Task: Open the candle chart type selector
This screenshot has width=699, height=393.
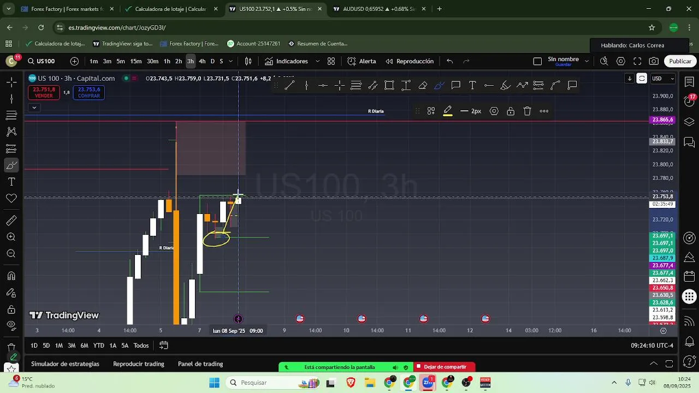Action: pos(248,61)
